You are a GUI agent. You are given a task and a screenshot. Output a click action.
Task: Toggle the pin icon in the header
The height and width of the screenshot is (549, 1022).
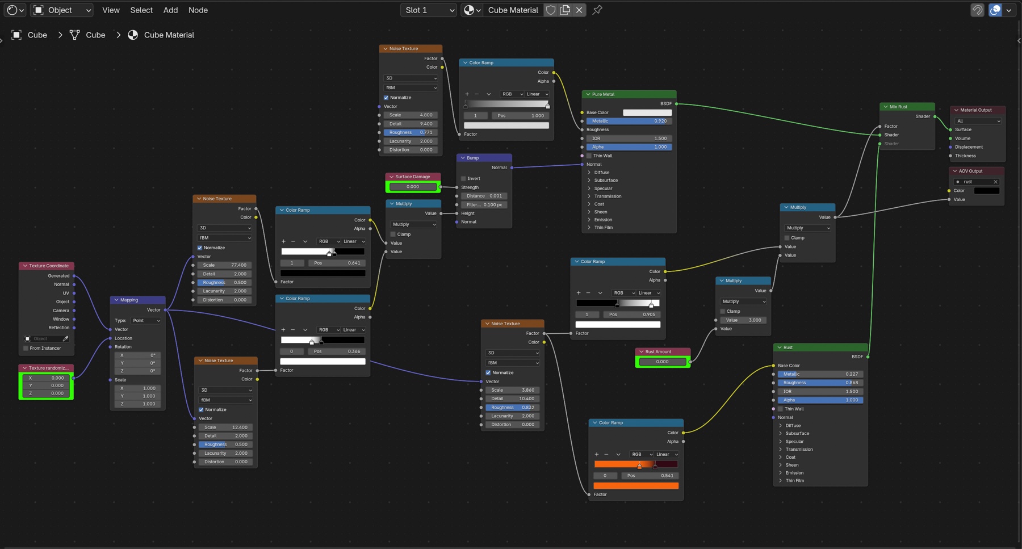tap(597, 10)
